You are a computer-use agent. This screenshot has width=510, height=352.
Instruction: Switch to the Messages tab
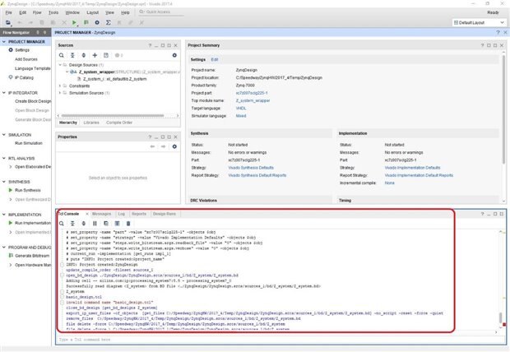coord(101,213)
